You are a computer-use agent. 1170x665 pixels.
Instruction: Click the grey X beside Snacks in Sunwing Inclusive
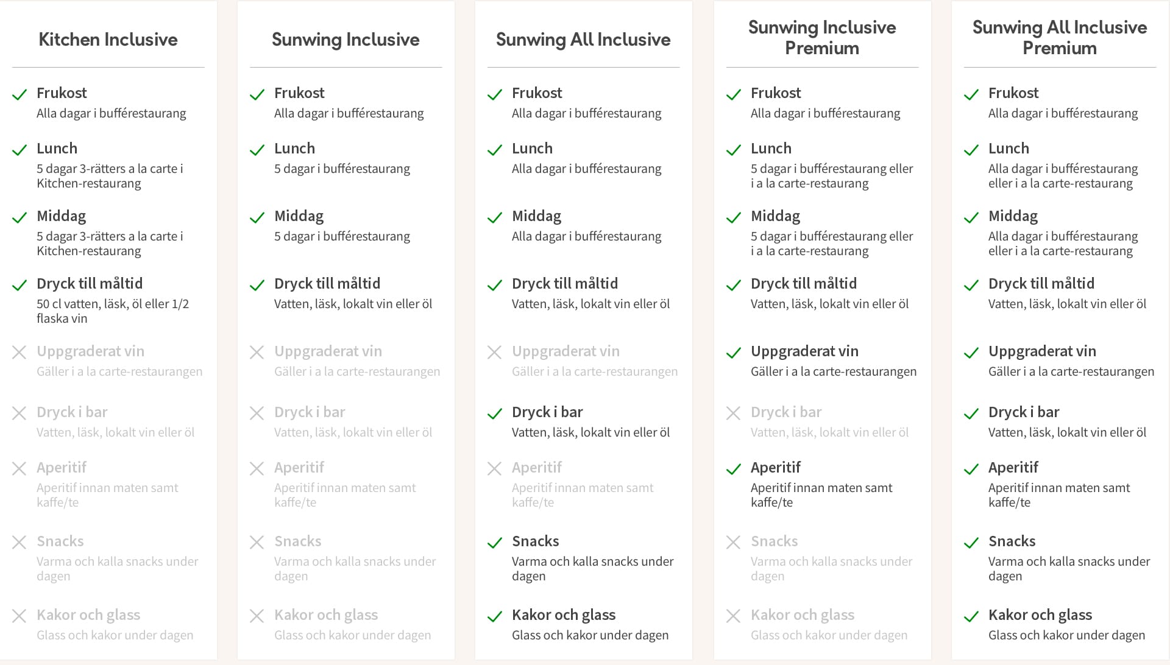pos(257,542)
